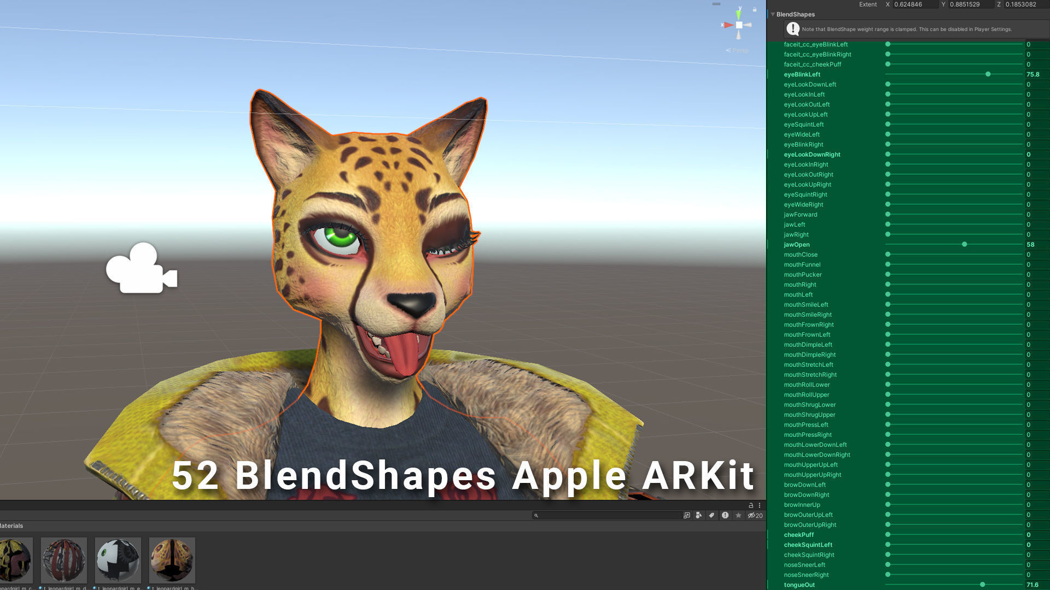The image size is (1050, 590).
Task: Click the noseSneerRight value field
Action: [x=1037, y=575]
